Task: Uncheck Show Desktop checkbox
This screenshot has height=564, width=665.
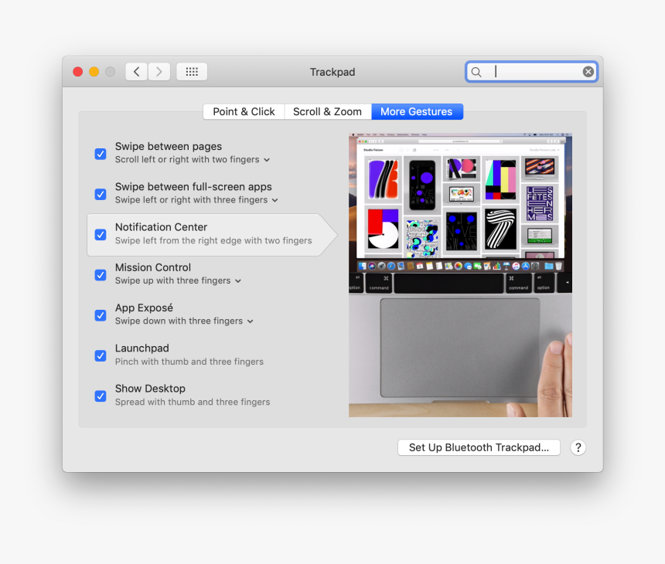Action: [x=101, y=396]
